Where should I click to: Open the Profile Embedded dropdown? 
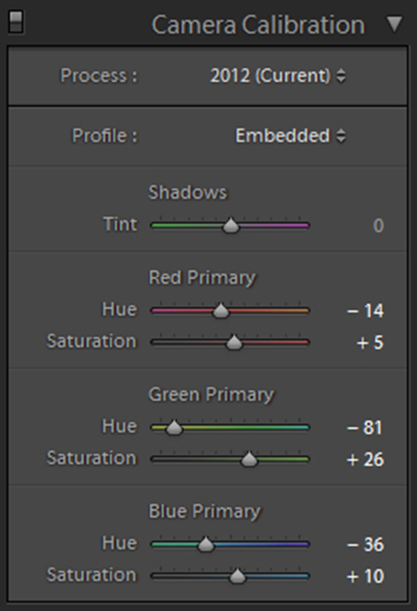coord(290,136)
